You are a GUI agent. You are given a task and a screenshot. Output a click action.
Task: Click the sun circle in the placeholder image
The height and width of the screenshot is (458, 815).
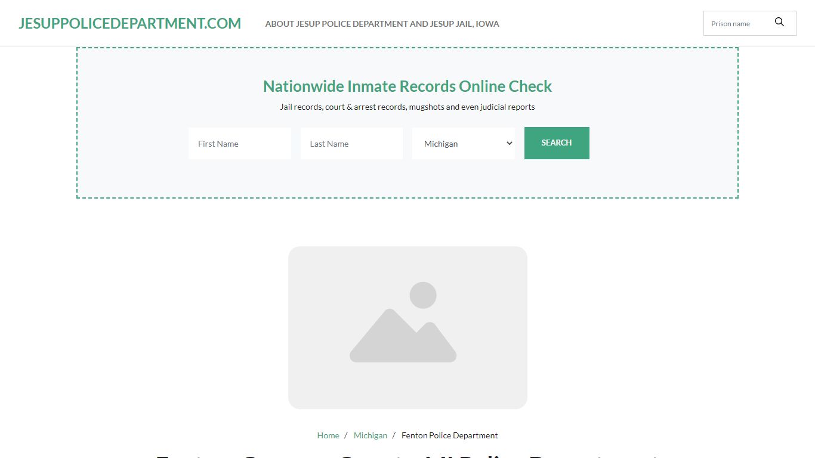pyautogui.click(x=423, y=295)
